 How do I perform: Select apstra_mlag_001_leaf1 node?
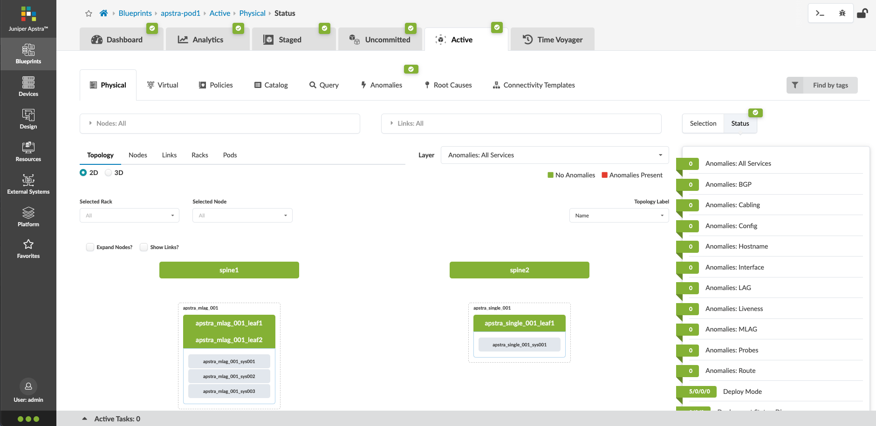click(x=229, y=323)
